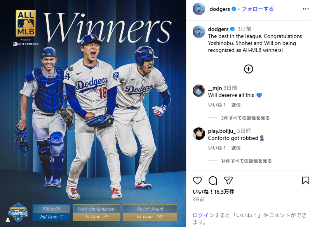Open dodgers avatar beside the caption

tap(199, 31)
